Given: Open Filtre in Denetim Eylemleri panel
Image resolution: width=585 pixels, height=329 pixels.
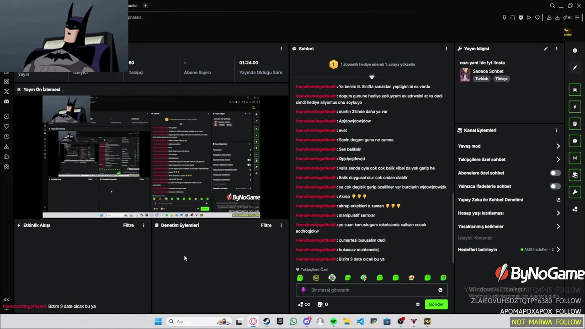Looking at the screenshot, I should [266, 225].
